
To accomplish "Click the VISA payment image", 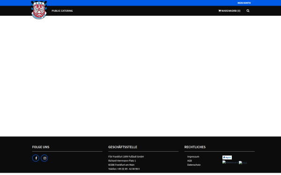I will coord(243,163).
